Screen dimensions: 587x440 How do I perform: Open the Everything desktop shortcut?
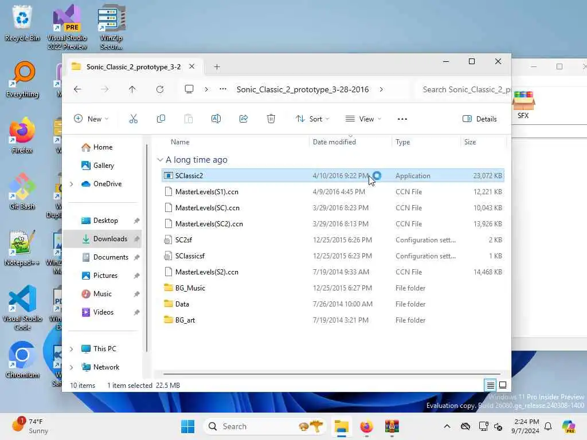22,79
